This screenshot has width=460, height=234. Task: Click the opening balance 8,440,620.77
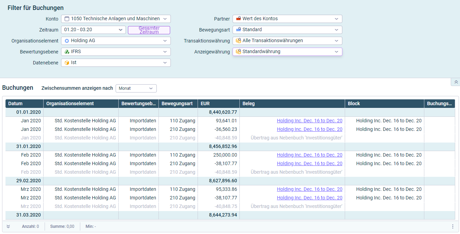click(223, 112)
